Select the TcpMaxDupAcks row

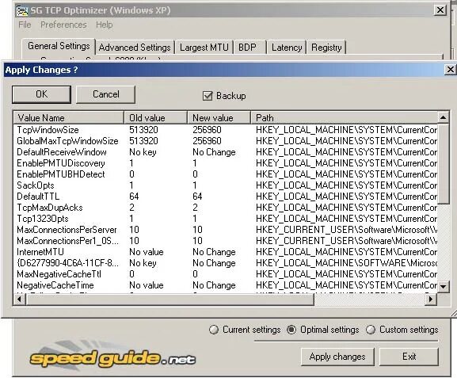tap(225, 208)
